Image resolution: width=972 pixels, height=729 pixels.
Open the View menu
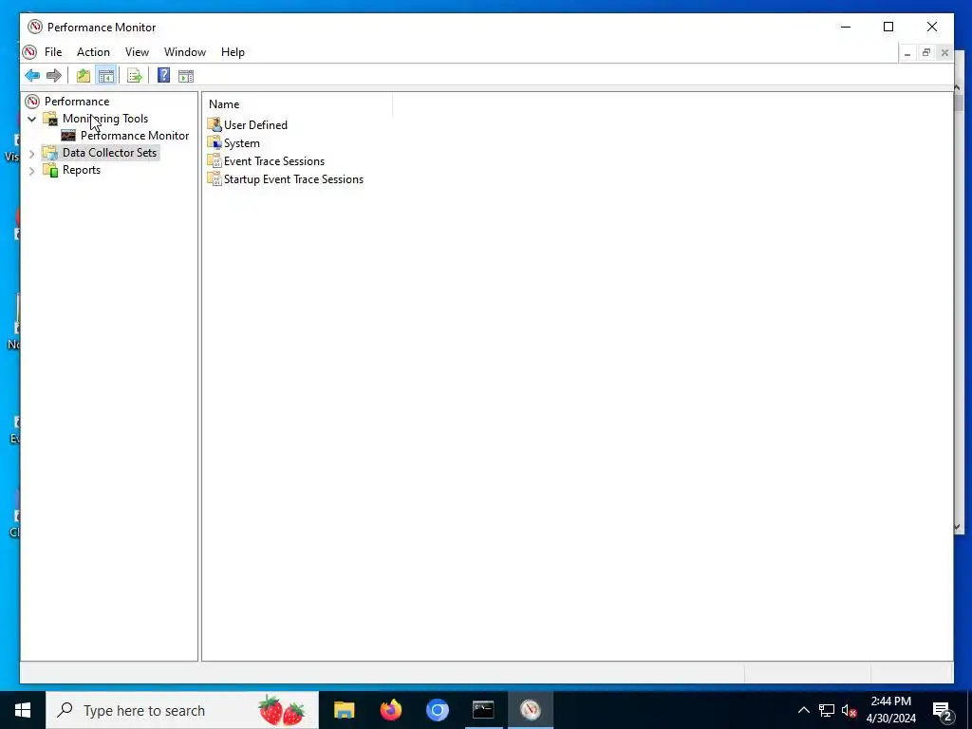click(137, 52)
